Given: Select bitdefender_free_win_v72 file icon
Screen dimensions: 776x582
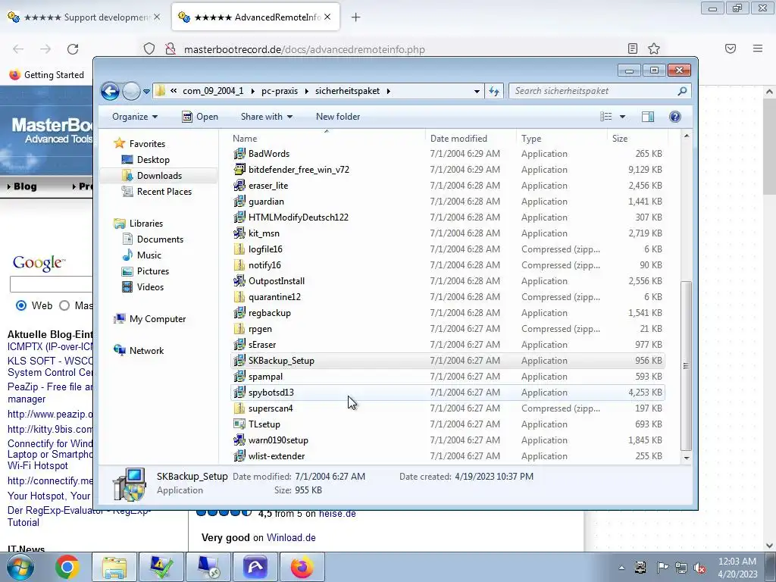Looking at the screenshot, I should [x=239, y=170].
